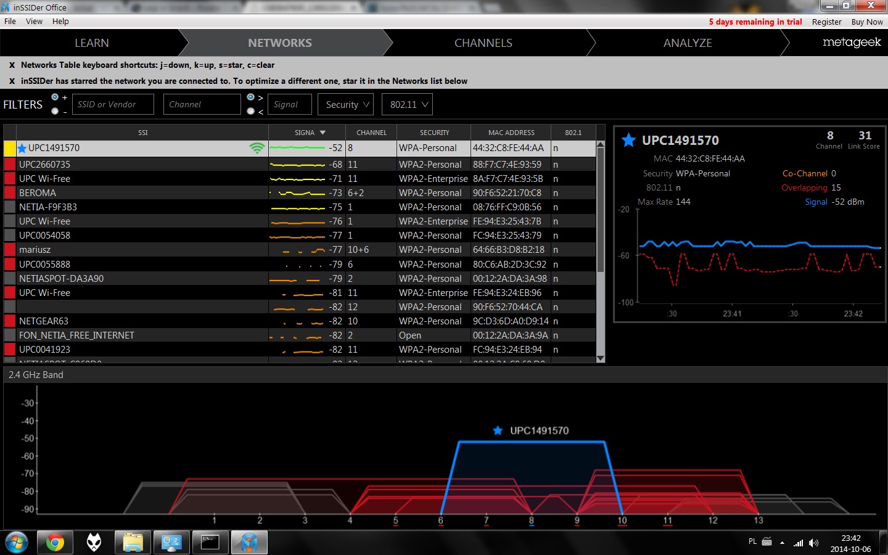Launch Google Chrome from the taskbar
888x555 pixels.
[55, 543]
